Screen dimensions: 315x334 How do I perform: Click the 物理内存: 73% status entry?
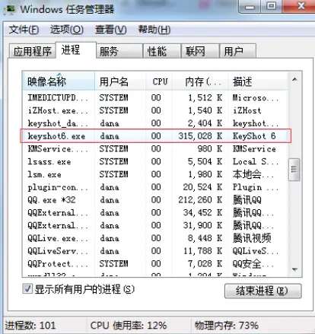click(227, 326)
